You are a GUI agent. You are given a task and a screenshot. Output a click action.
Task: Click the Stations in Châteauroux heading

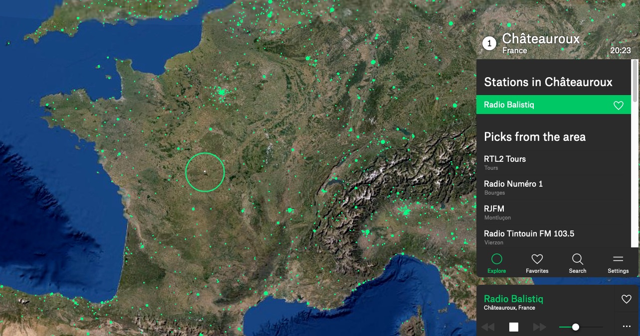click(x=548, y=82)
